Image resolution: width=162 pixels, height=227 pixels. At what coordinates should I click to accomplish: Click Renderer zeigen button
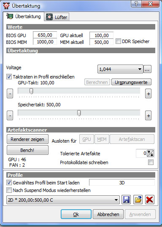[x=27, y=139]
